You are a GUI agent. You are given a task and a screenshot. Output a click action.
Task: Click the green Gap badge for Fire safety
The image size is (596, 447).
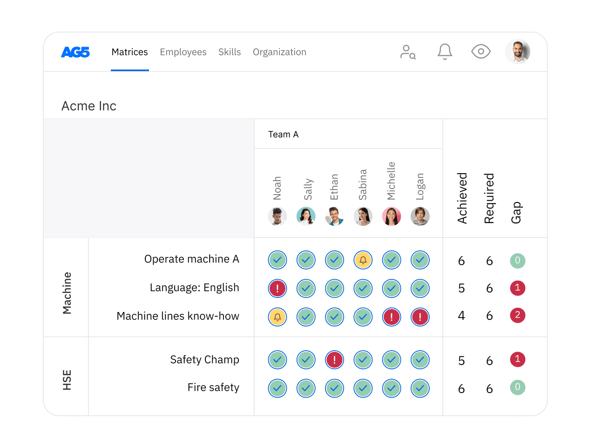point(517,388)
